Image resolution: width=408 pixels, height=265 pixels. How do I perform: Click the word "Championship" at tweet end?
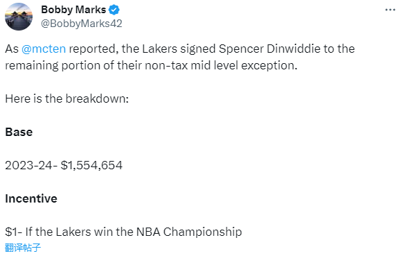coord(202,232)
